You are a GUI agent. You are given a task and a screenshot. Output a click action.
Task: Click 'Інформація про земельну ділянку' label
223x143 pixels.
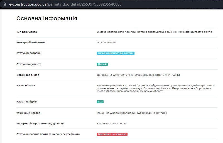pos(40,124)
